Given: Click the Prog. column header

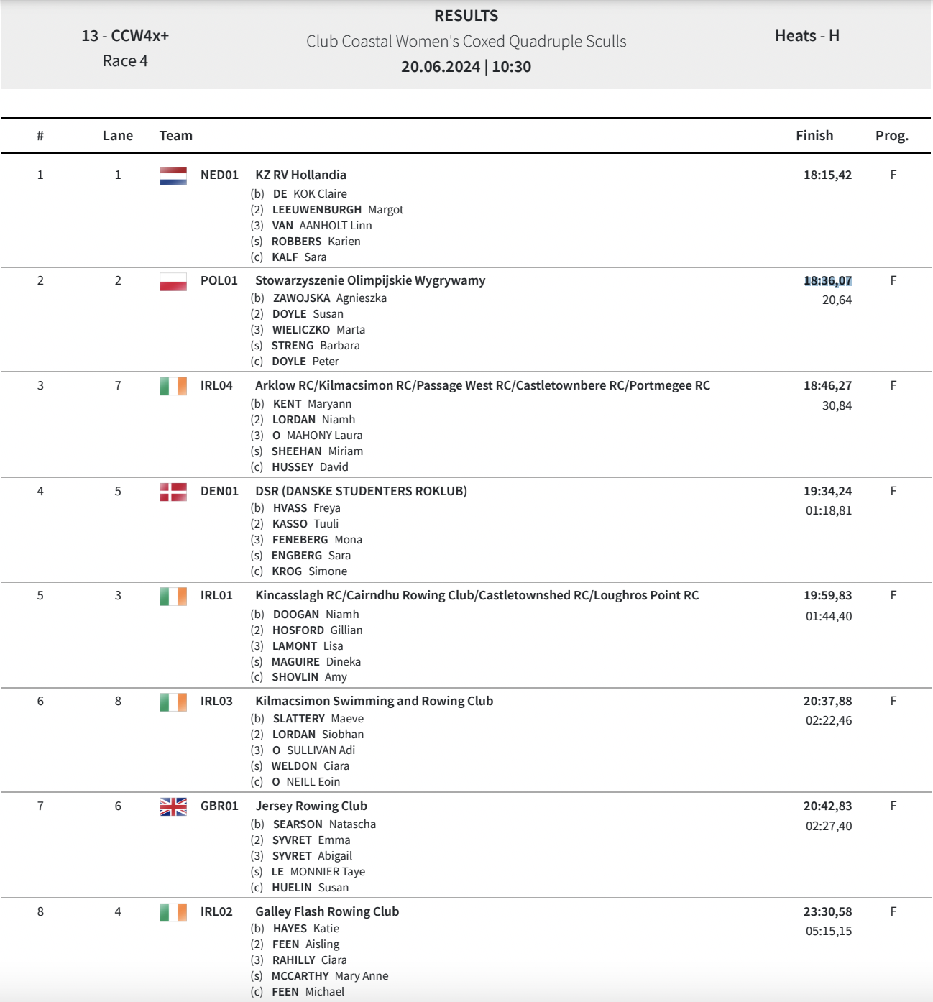Looking at the screenshot, I should click(892, 136).
